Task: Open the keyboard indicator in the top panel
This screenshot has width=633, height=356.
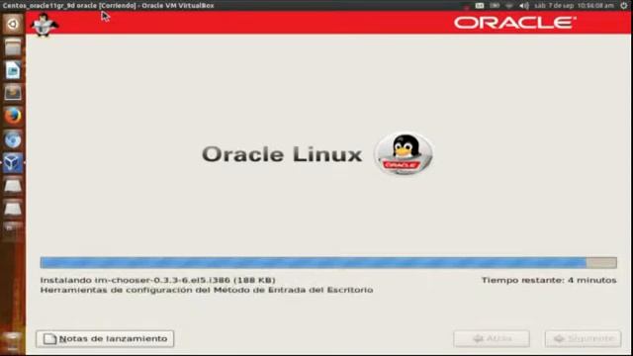Action: (479, 6)
